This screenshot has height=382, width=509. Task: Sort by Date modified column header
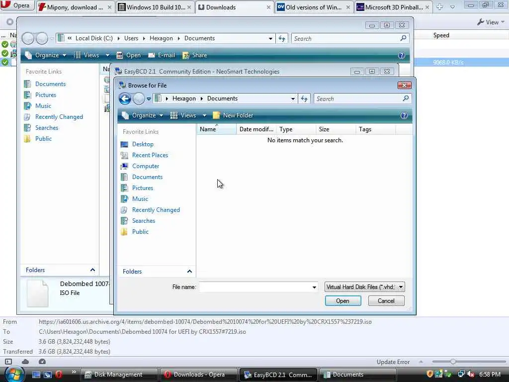point(256,129)
